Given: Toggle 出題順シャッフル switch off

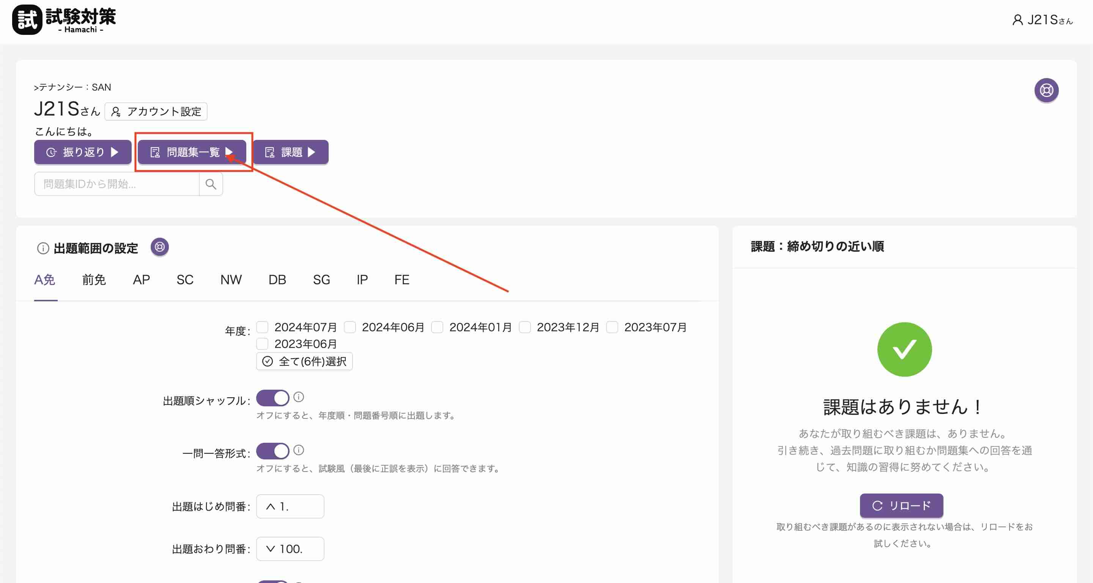Looking at the screenshot, I should [273, 398].
